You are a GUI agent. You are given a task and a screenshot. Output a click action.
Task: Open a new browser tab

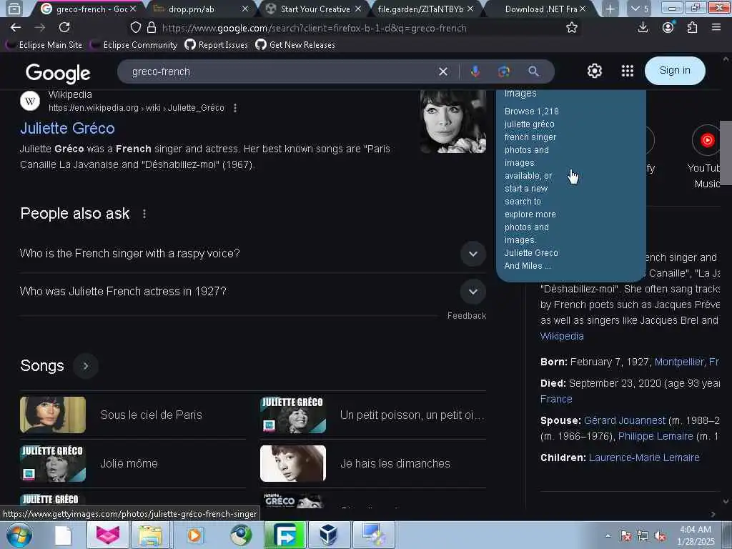coord(610,9)
